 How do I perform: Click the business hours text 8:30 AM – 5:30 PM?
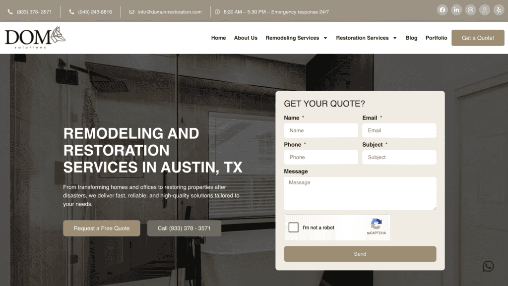tap(245, 12)
